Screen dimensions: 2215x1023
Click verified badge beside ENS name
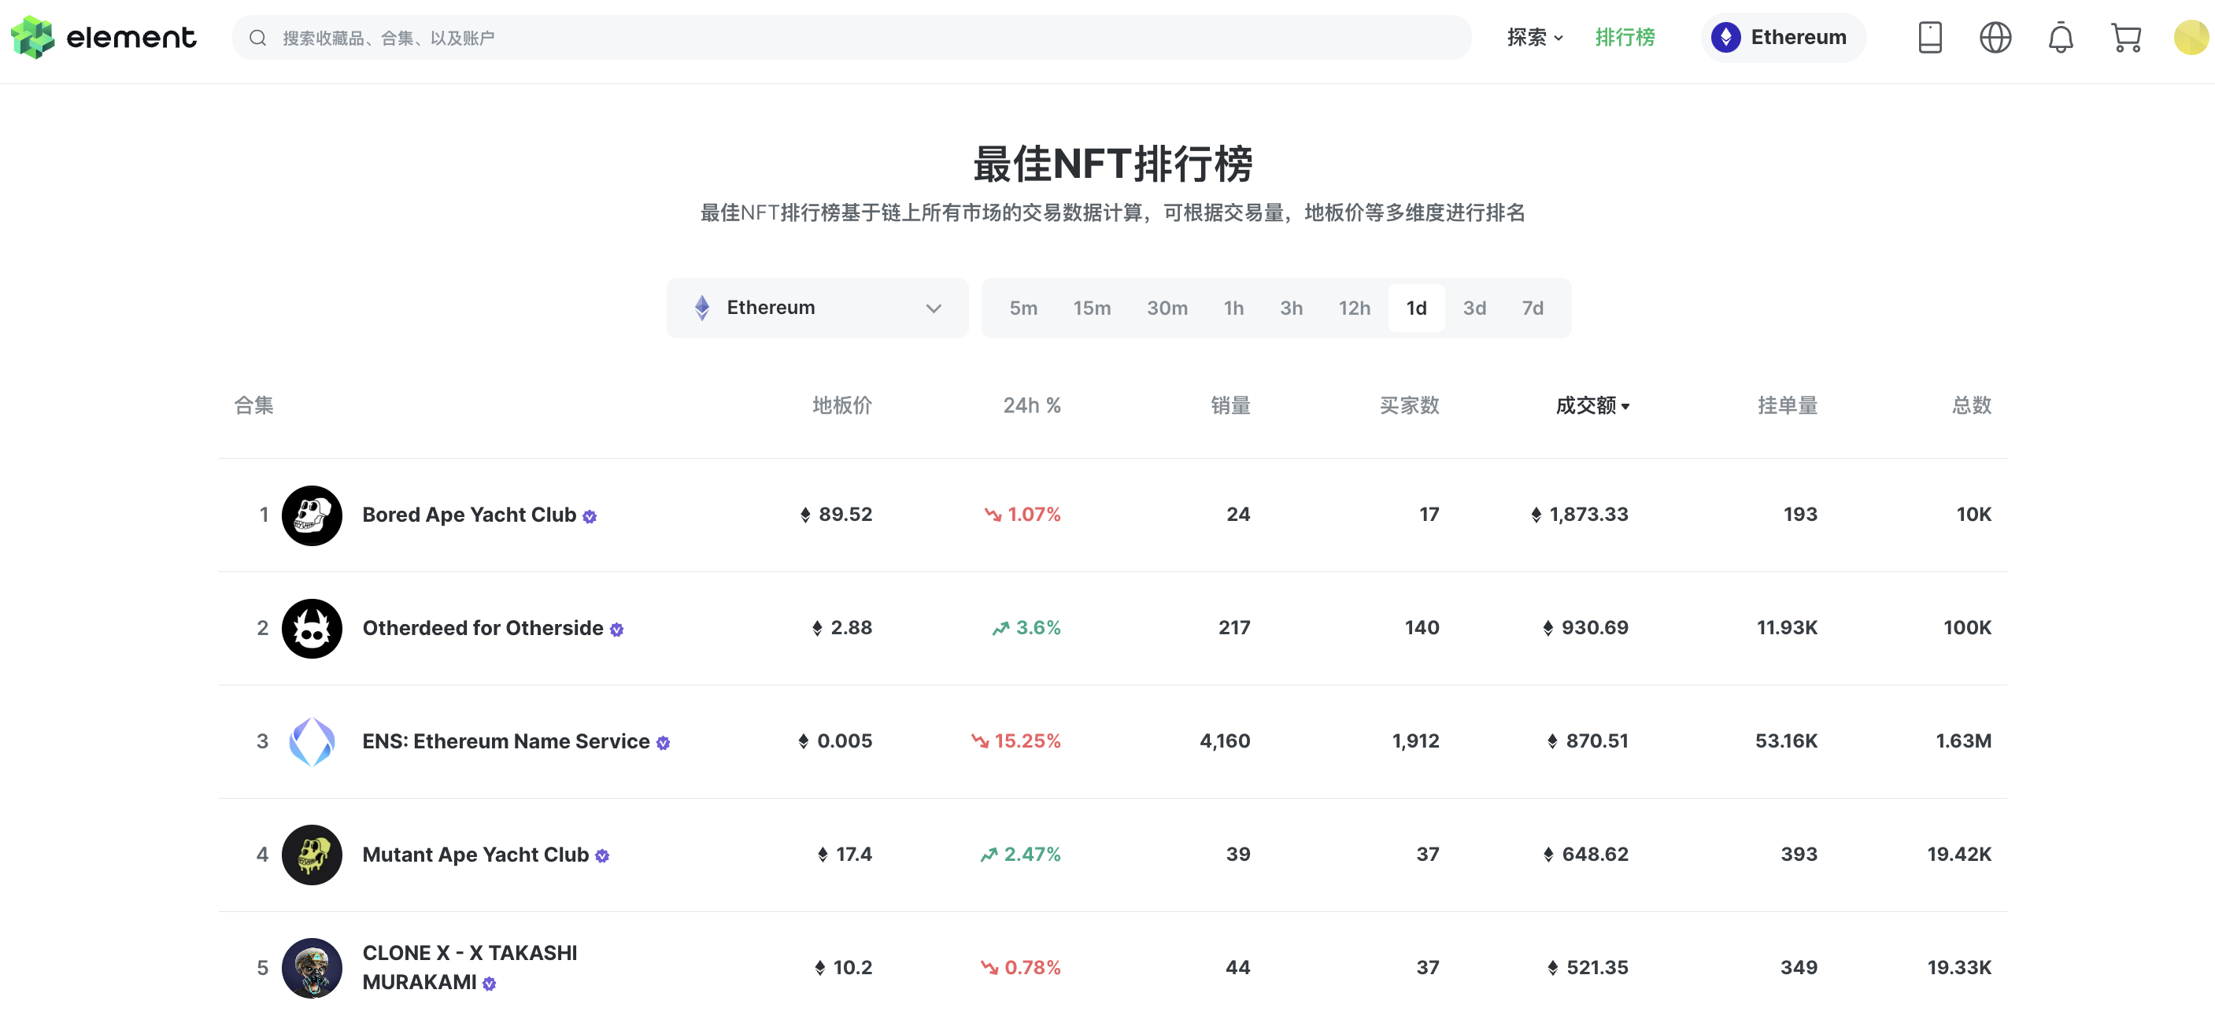(x=663, y=743)
